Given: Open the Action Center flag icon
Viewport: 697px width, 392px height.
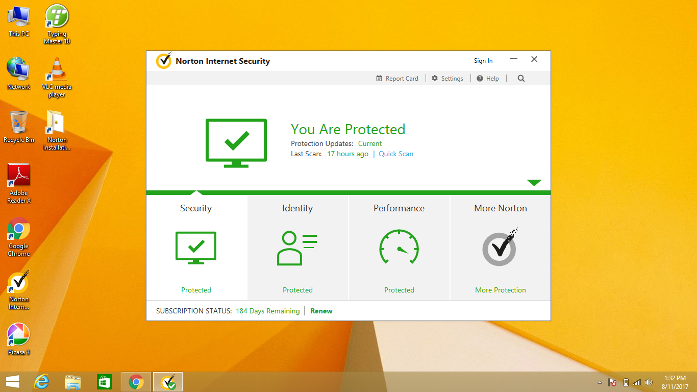Looking at the screenshot, I should [x=612, y=382].
